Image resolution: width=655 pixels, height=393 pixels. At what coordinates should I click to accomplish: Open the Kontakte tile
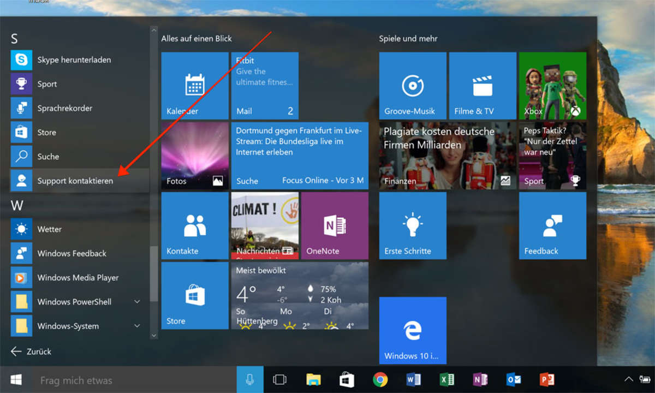pyautogui.click(x=195, y=225)
